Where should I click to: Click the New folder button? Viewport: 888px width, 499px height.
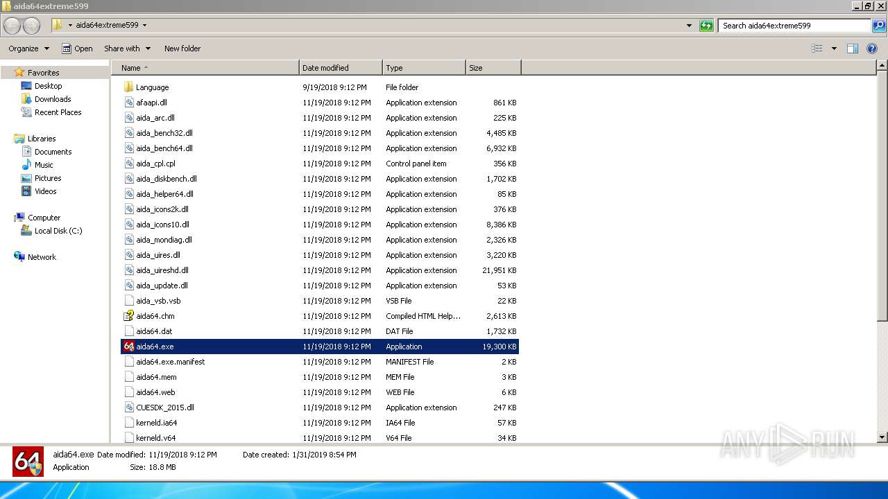point(182,49)
